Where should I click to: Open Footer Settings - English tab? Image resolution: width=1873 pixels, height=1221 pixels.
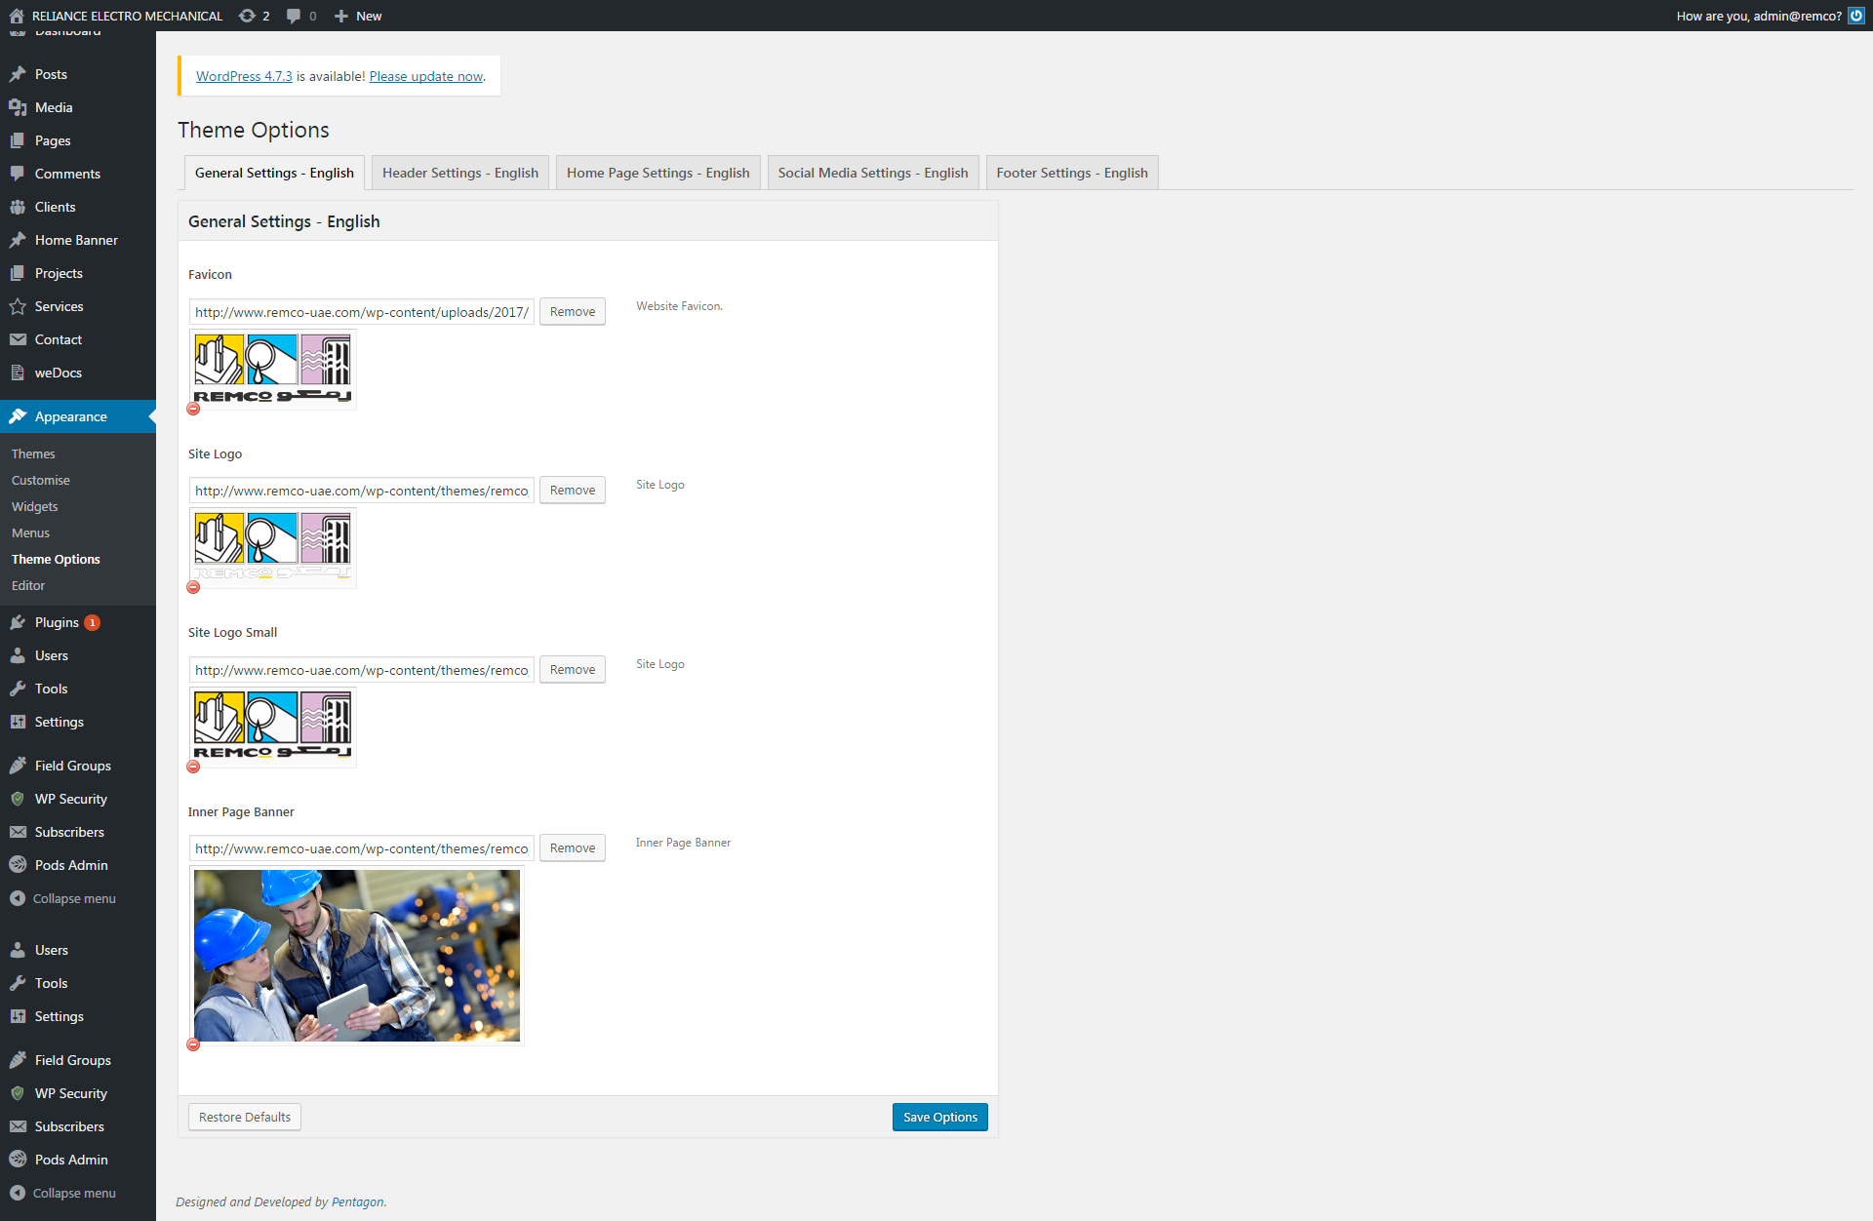coord(1072,173)
